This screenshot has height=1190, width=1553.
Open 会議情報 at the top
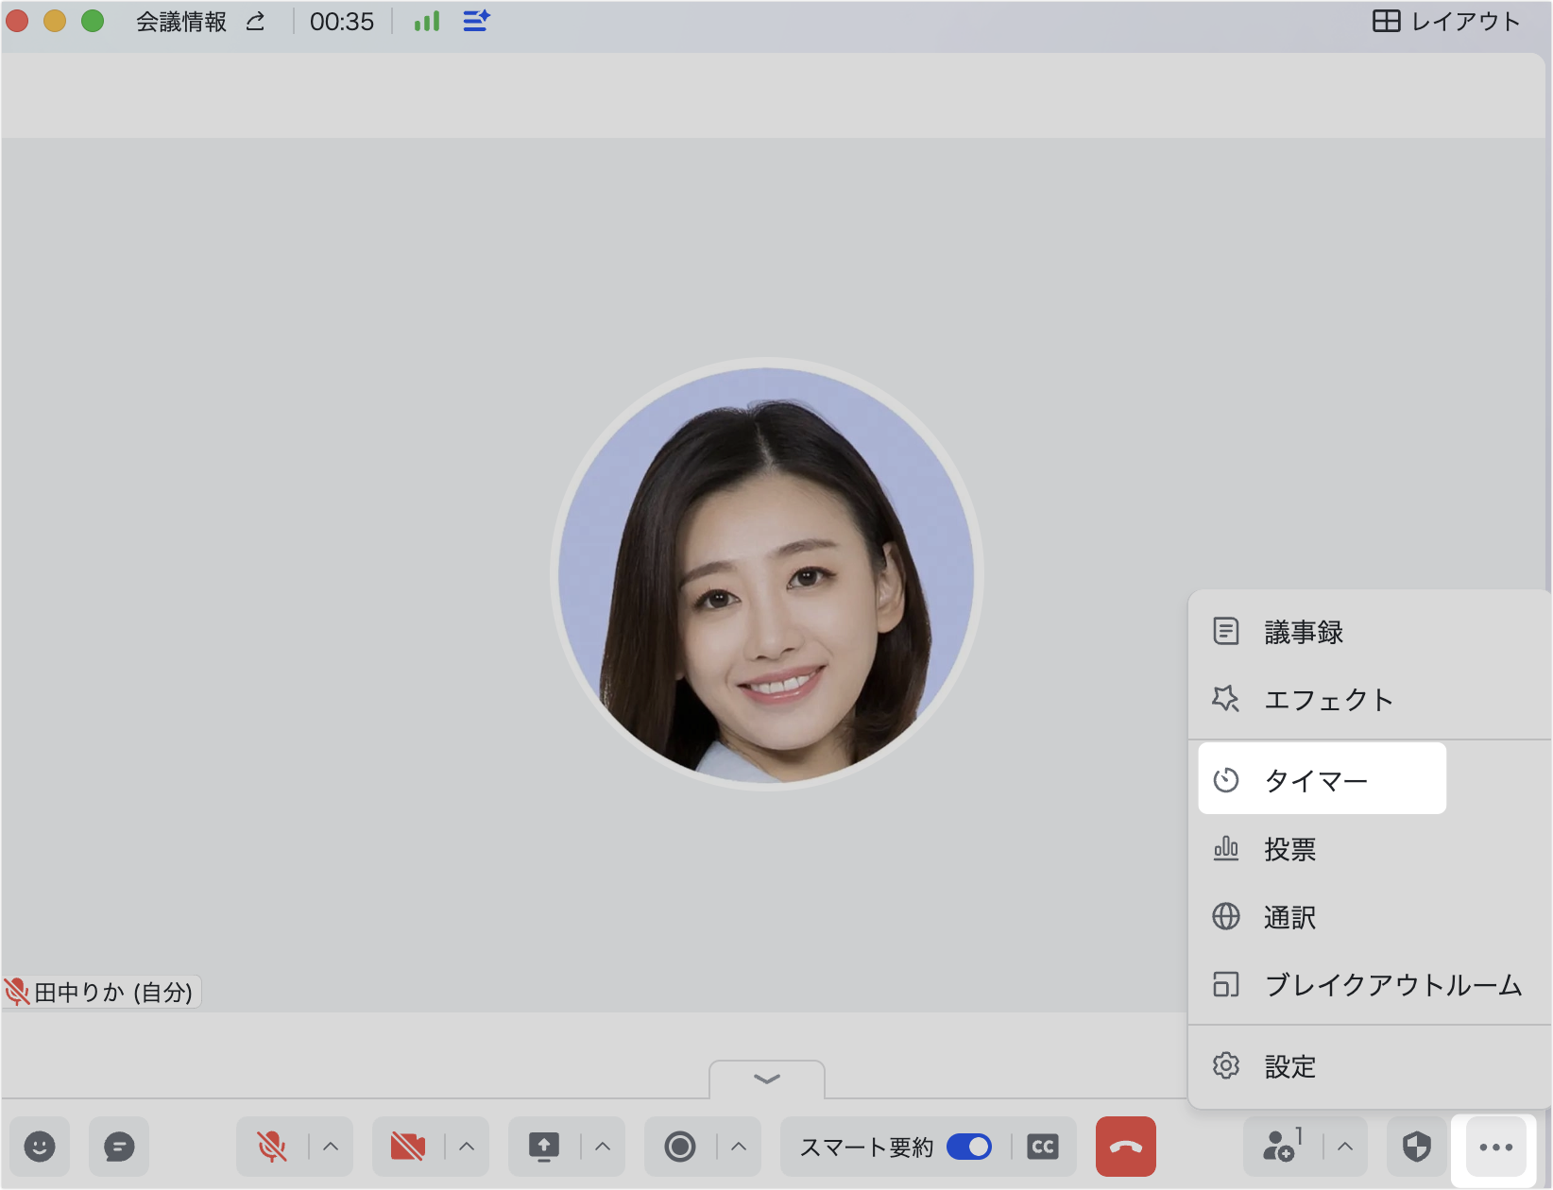click(181, 22)
